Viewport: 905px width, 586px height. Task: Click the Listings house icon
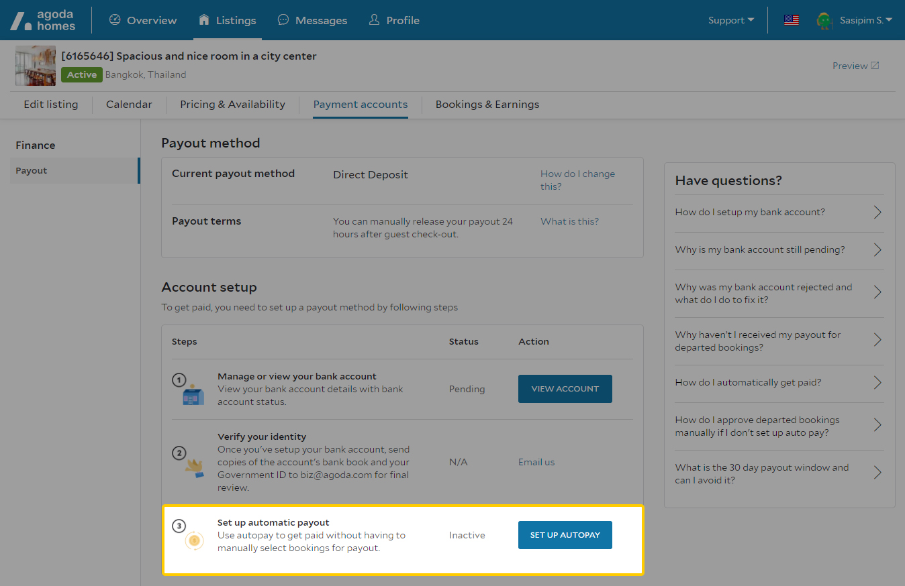coord(204,20)
